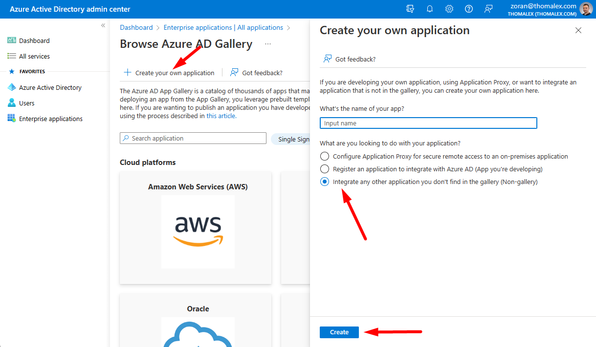Open the 'this article' link
The image size is (596, 347).
click(221, 116)
